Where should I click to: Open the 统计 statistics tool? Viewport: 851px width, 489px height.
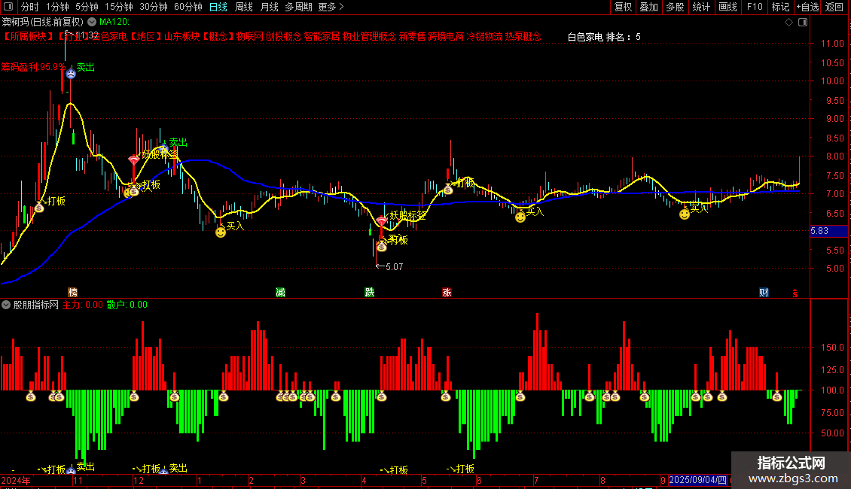(701, 7)
